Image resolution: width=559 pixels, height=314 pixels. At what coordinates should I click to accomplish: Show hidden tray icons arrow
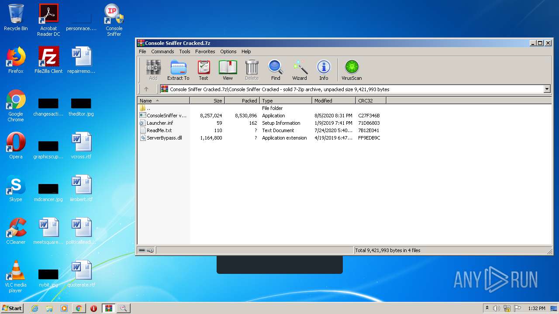(487, 308)
